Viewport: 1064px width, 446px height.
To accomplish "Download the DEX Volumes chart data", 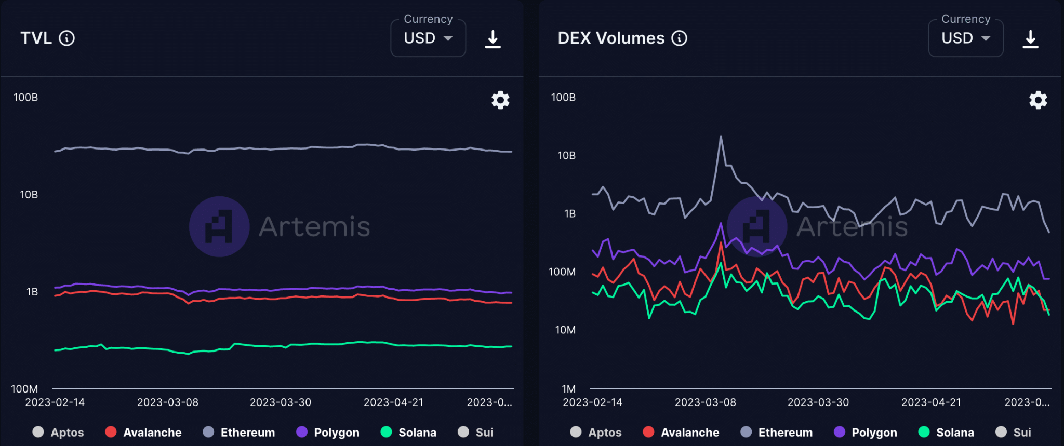I will (x=1030, y=39).
